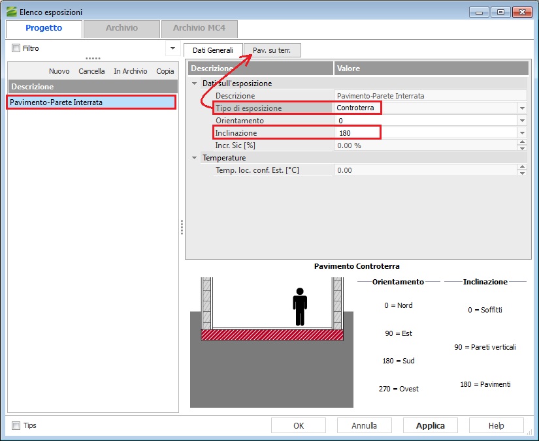Image resolution: width=539 pixels, height=441 pixels.
Task: Switch to the Archivio MC4 tab
Action: point(199,28)
